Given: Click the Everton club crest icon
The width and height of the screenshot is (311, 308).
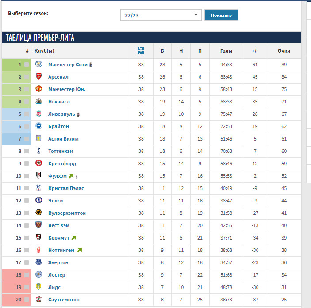Looking at the screenshot, I should (38, 262).
